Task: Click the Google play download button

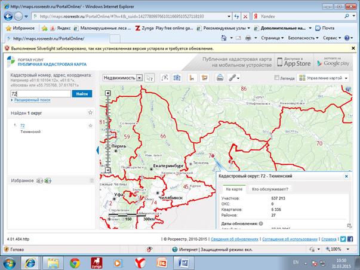Action: click(333, 62)
